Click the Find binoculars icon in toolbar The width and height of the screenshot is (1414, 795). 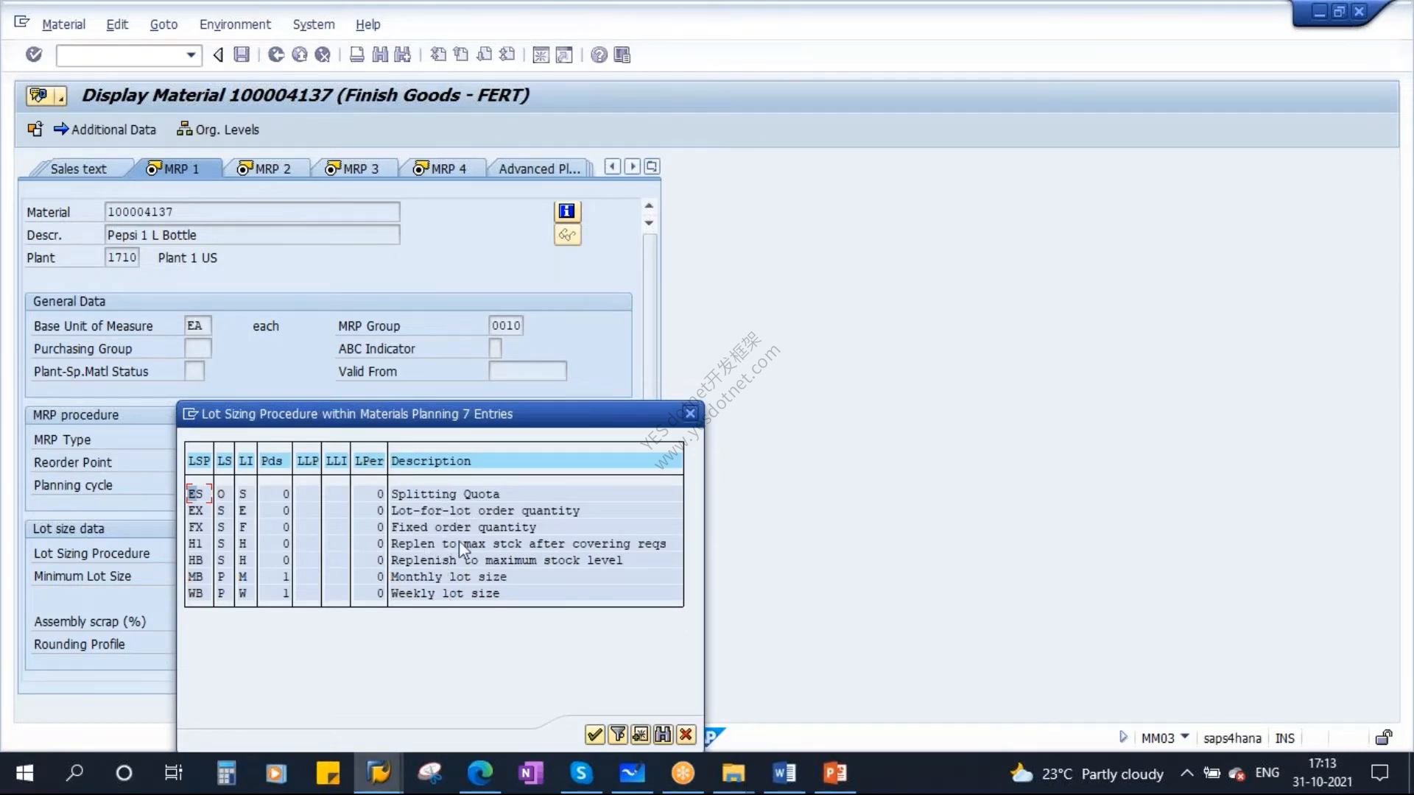(380, 54)
